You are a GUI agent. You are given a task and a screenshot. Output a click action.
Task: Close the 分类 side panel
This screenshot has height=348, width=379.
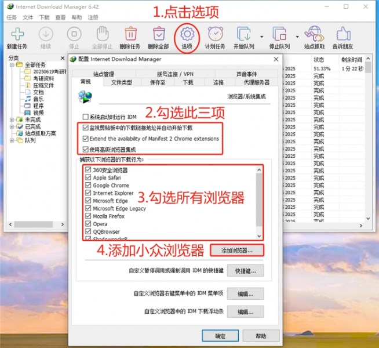[63, 58]
